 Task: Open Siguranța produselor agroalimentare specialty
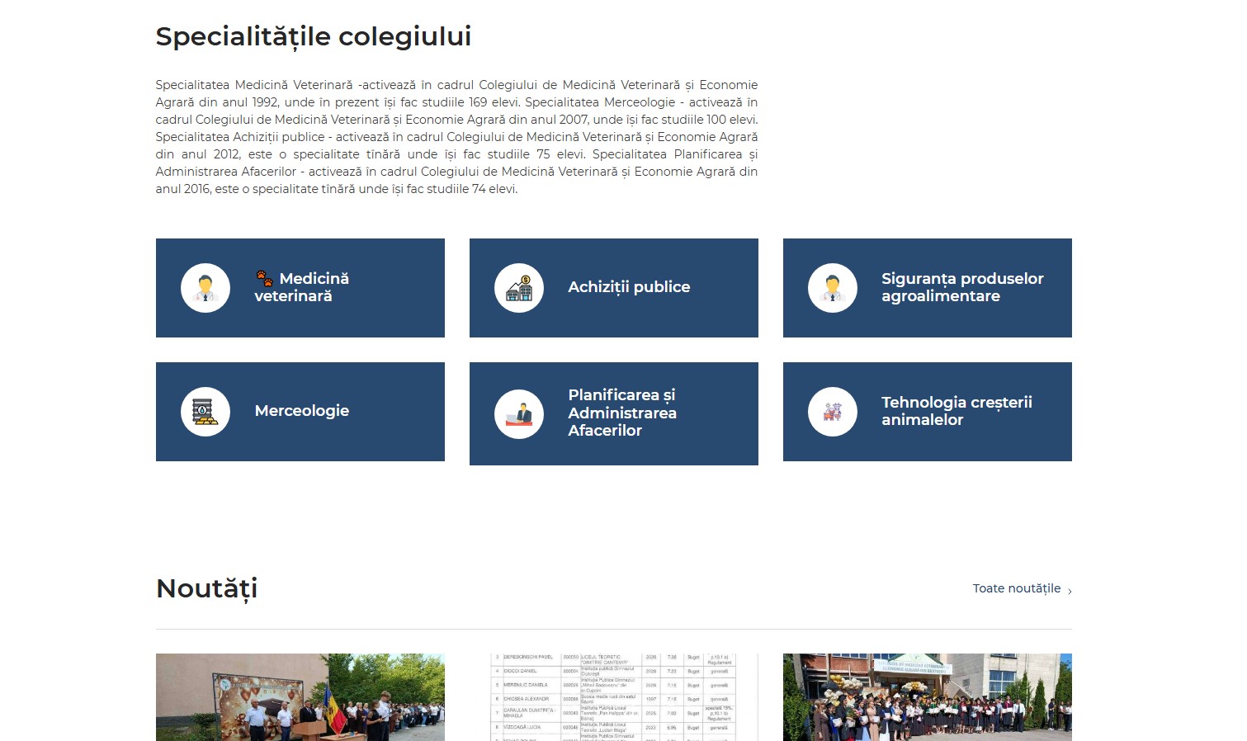(x=928, y=288)
